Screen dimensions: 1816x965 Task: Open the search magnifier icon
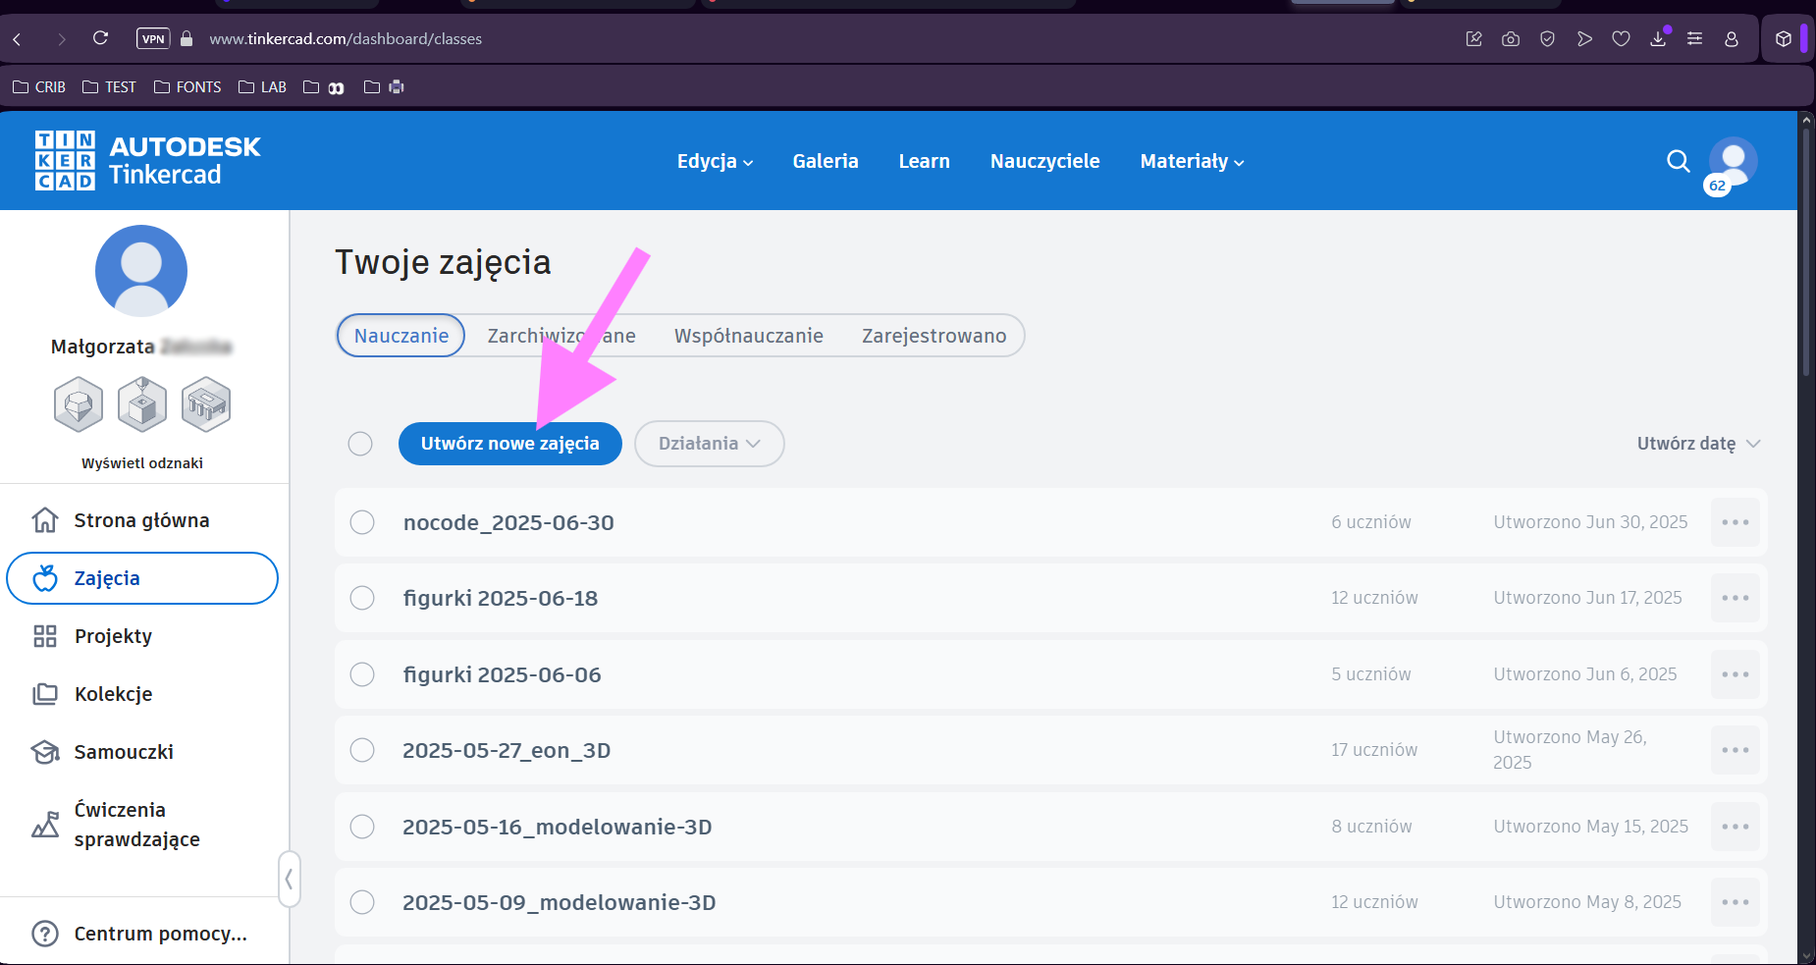click(1678, 161)
